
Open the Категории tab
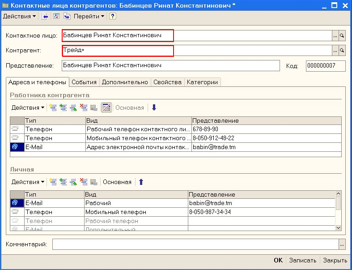[x=202, y=82]
